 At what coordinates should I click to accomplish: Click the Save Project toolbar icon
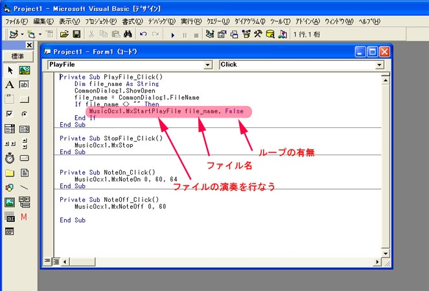[x=76, y=34]
